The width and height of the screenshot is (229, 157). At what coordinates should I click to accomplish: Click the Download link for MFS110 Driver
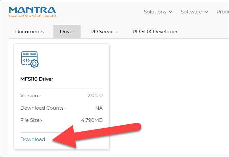tap(33, 139)
